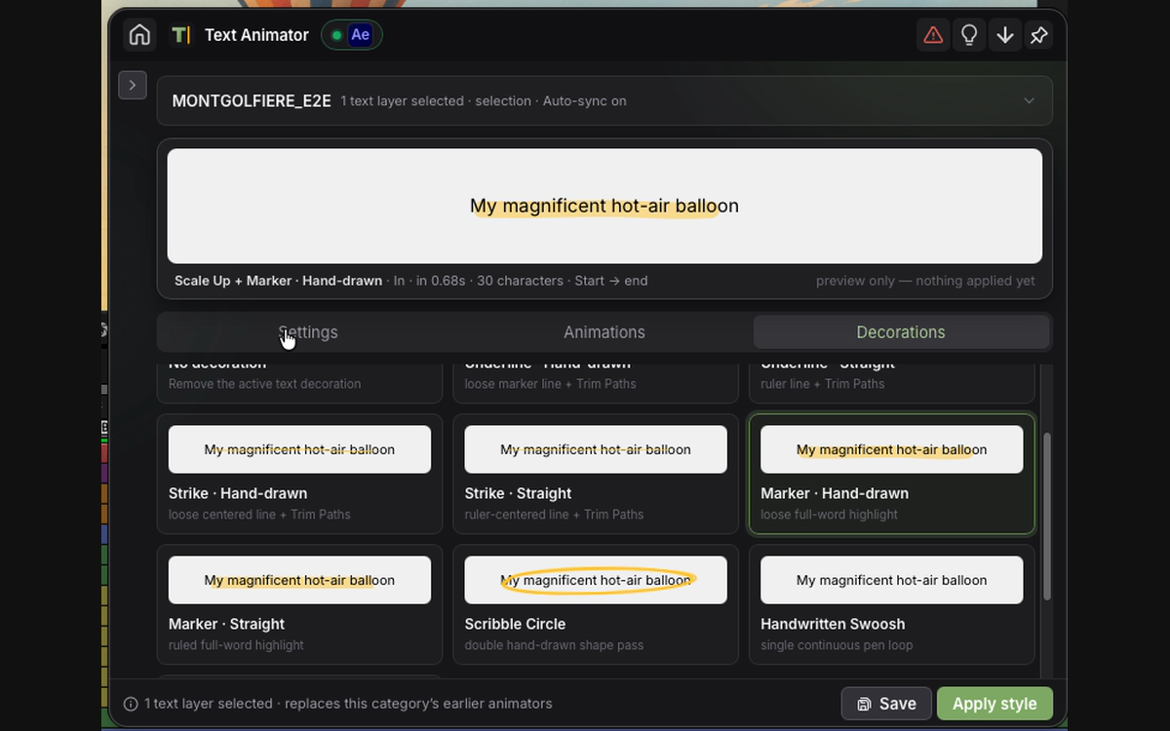Click the Text Animator logo icon
Image resolution: width=1170 pixels, height=731 pixels.
click(x=181, y=35)
